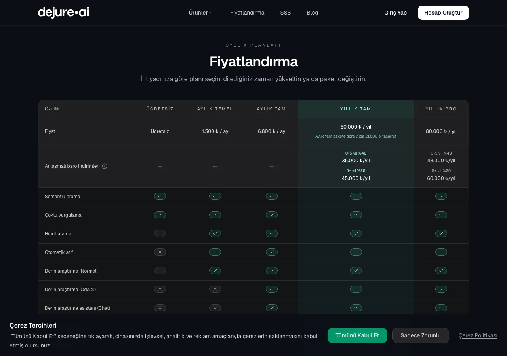Click the Semantik arama row label
This screenshot has height=356, width=507.
coord(63,197)
